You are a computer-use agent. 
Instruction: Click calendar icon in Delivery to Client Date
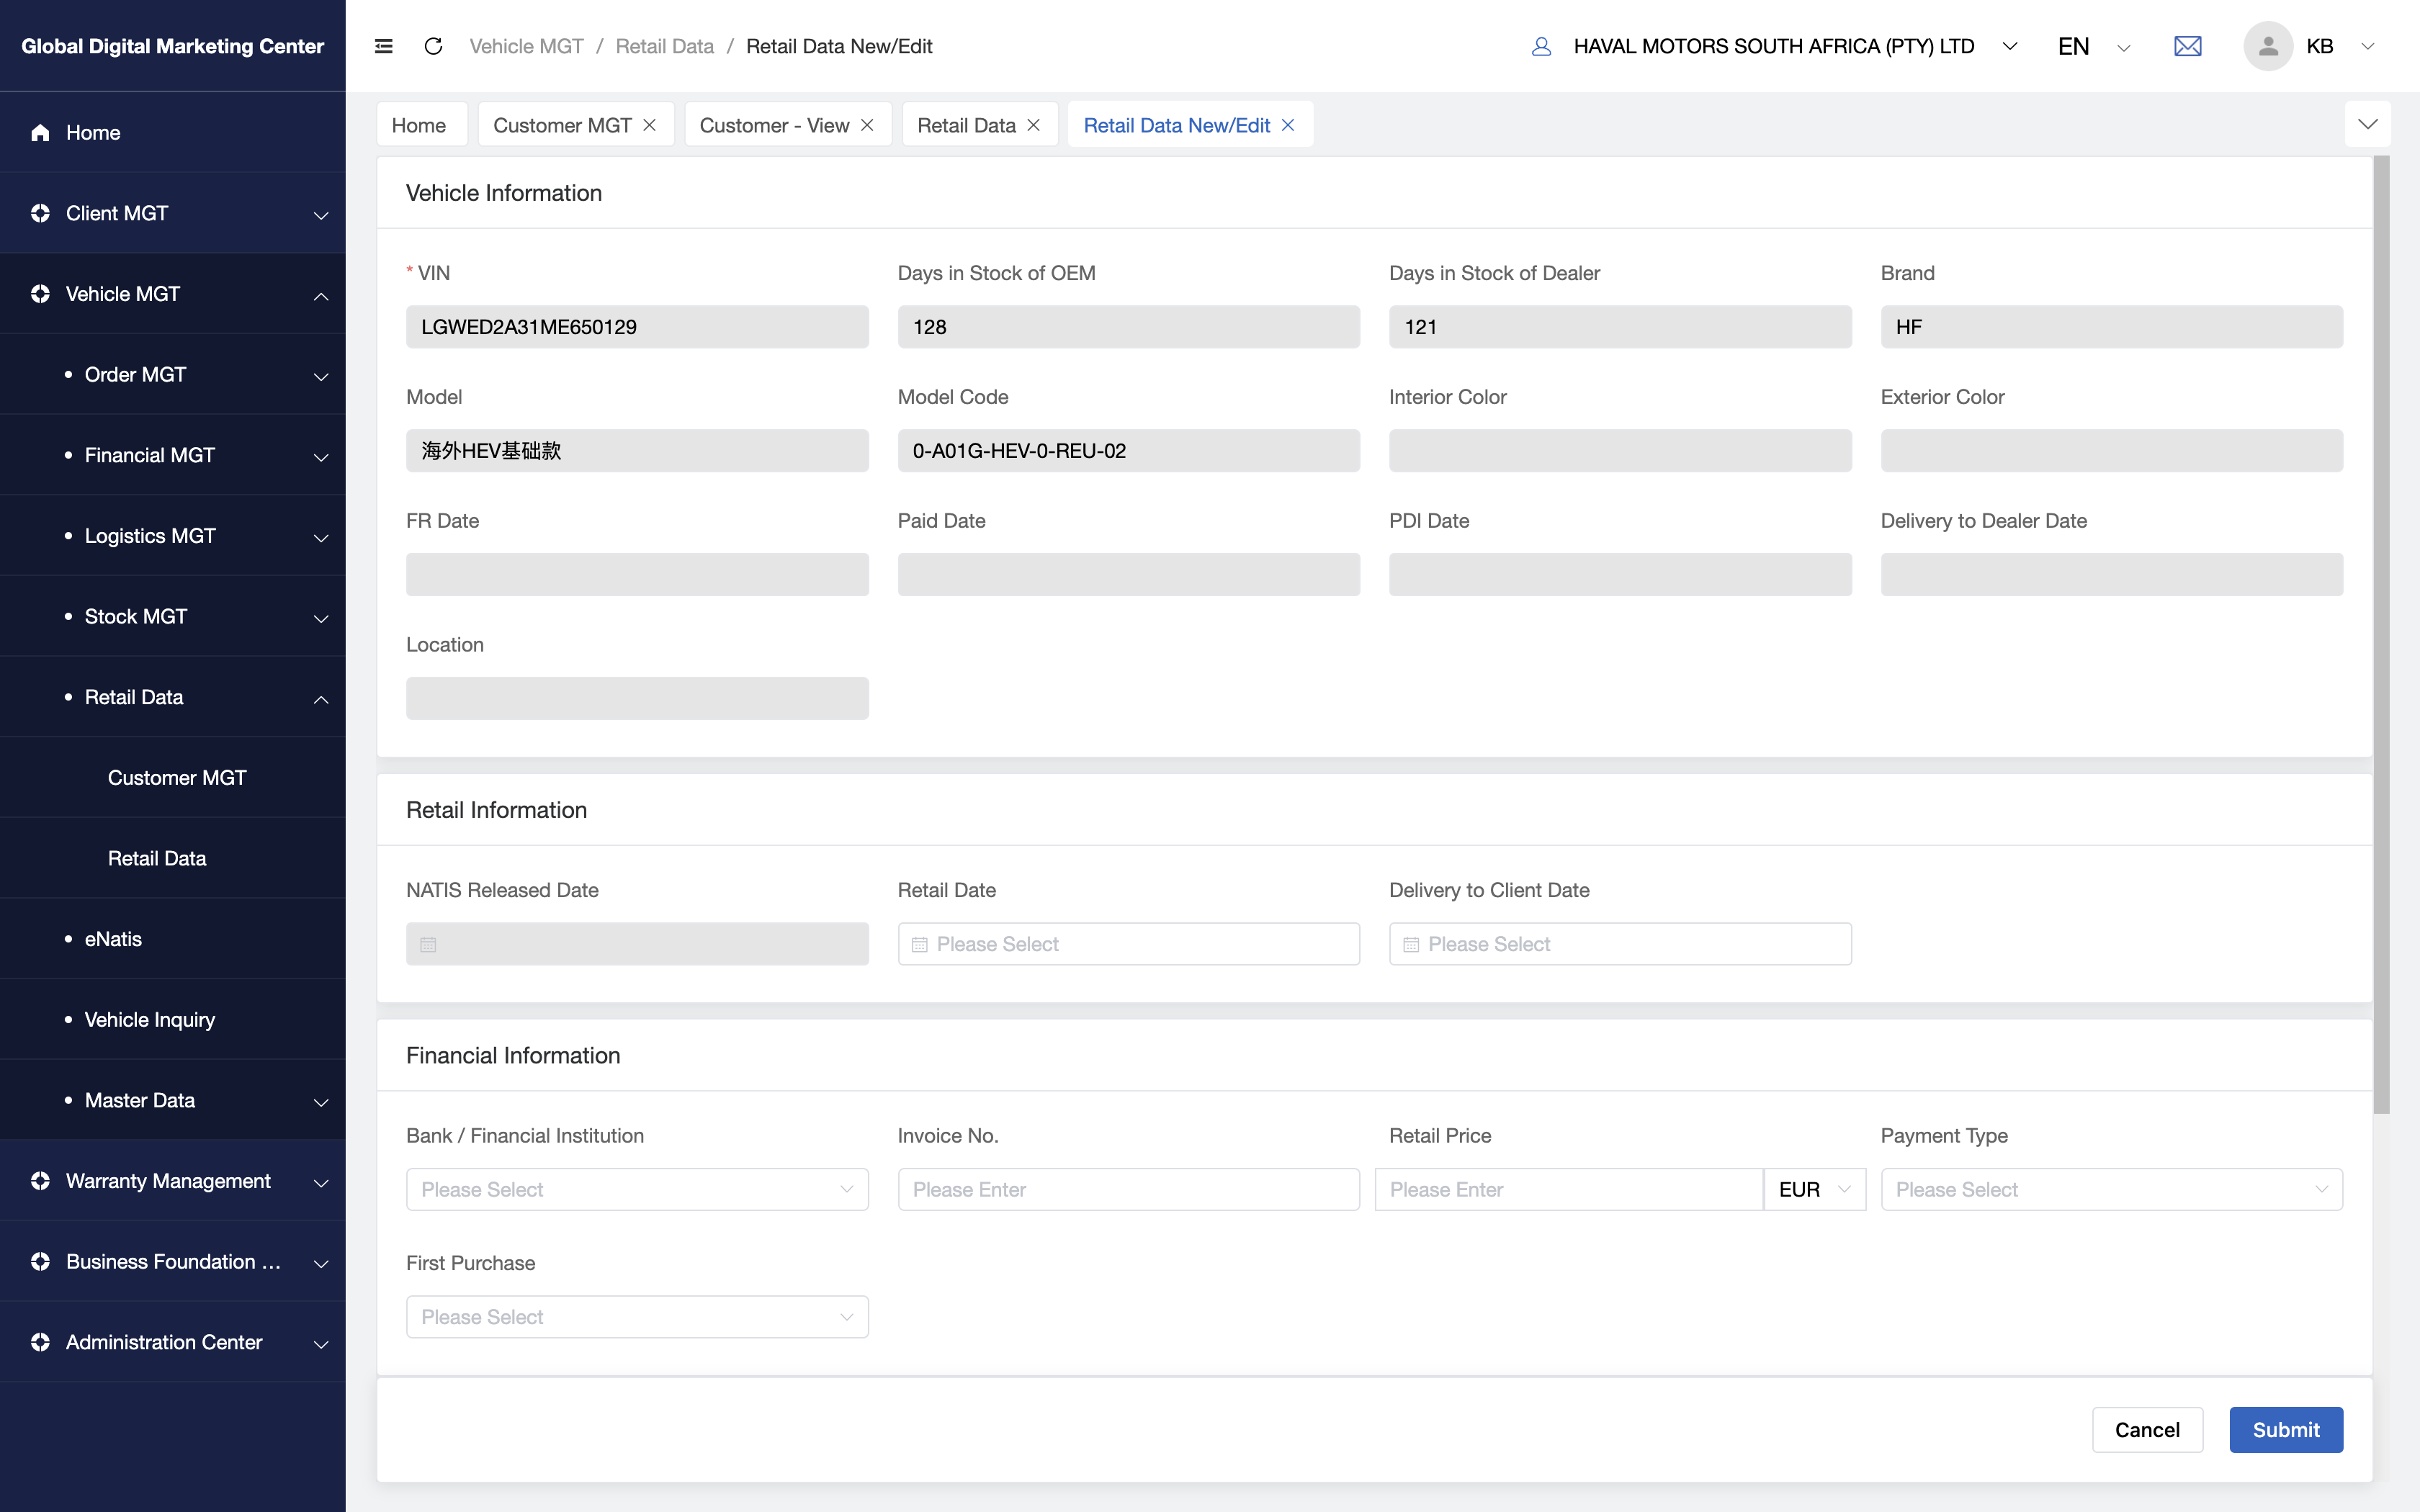tap(1411, 944)
